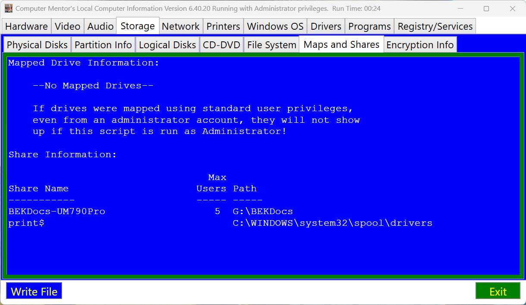
Task: Maximize the application window
Action: coord(486,9)
